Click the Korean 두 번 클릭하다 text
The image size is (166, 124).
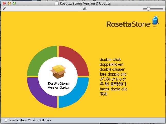[x=113, y=84]
